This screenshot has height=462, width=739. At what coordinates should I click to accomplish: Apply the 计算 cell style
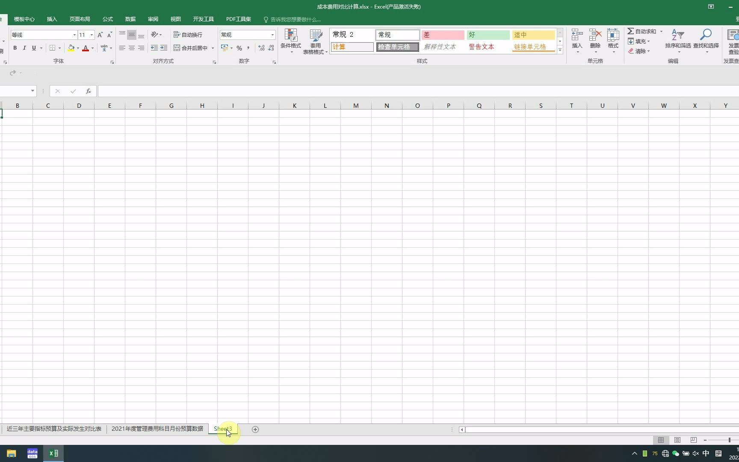[x=352, y=47]
